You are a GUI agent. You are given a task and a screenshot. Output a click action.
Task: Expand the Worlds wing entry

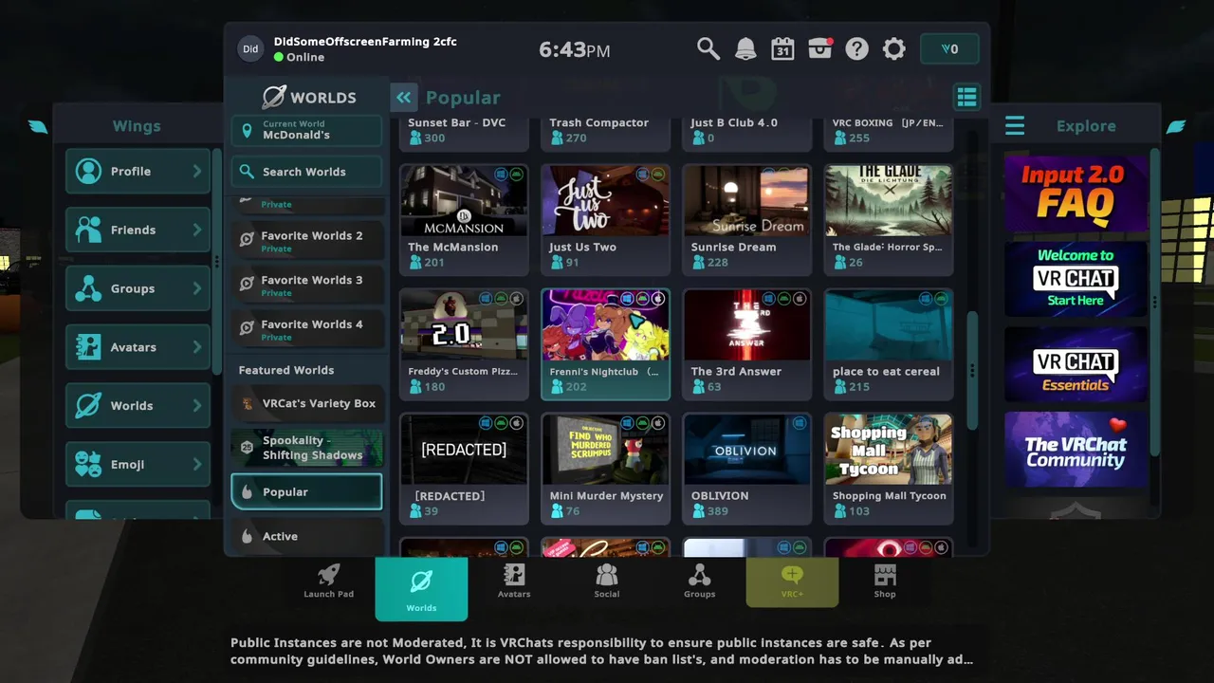pos(138,406)
